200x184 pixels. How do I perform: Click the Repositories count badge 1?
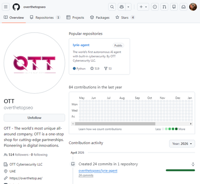[x=58, y=18]
